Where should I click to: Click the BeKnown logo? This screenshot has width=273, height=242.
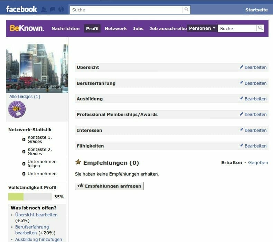point(27,28)
